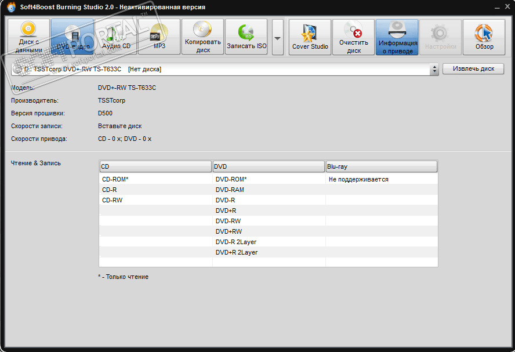Select the Очистить диск tool

(353, 37)
